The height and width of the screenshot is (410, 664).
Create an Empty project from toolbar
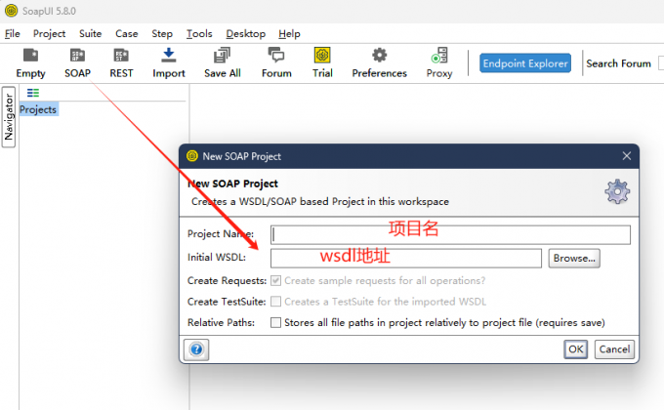(30, 63)
